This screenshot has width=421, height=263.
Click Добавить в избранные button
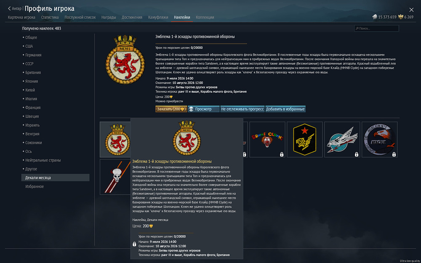pyautogui.click(x=285, y=109)
